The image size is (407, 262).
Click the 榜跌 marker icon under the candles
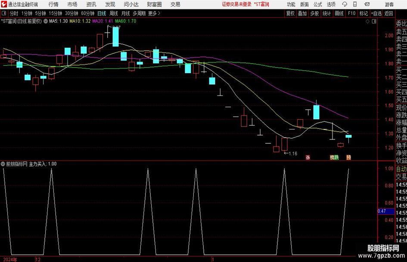(334, 157)
